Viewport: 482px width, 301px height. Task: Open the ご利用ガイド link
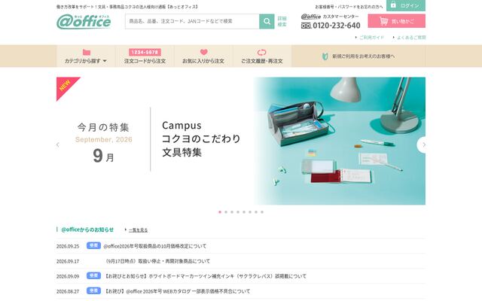click(x=371, y=38)
